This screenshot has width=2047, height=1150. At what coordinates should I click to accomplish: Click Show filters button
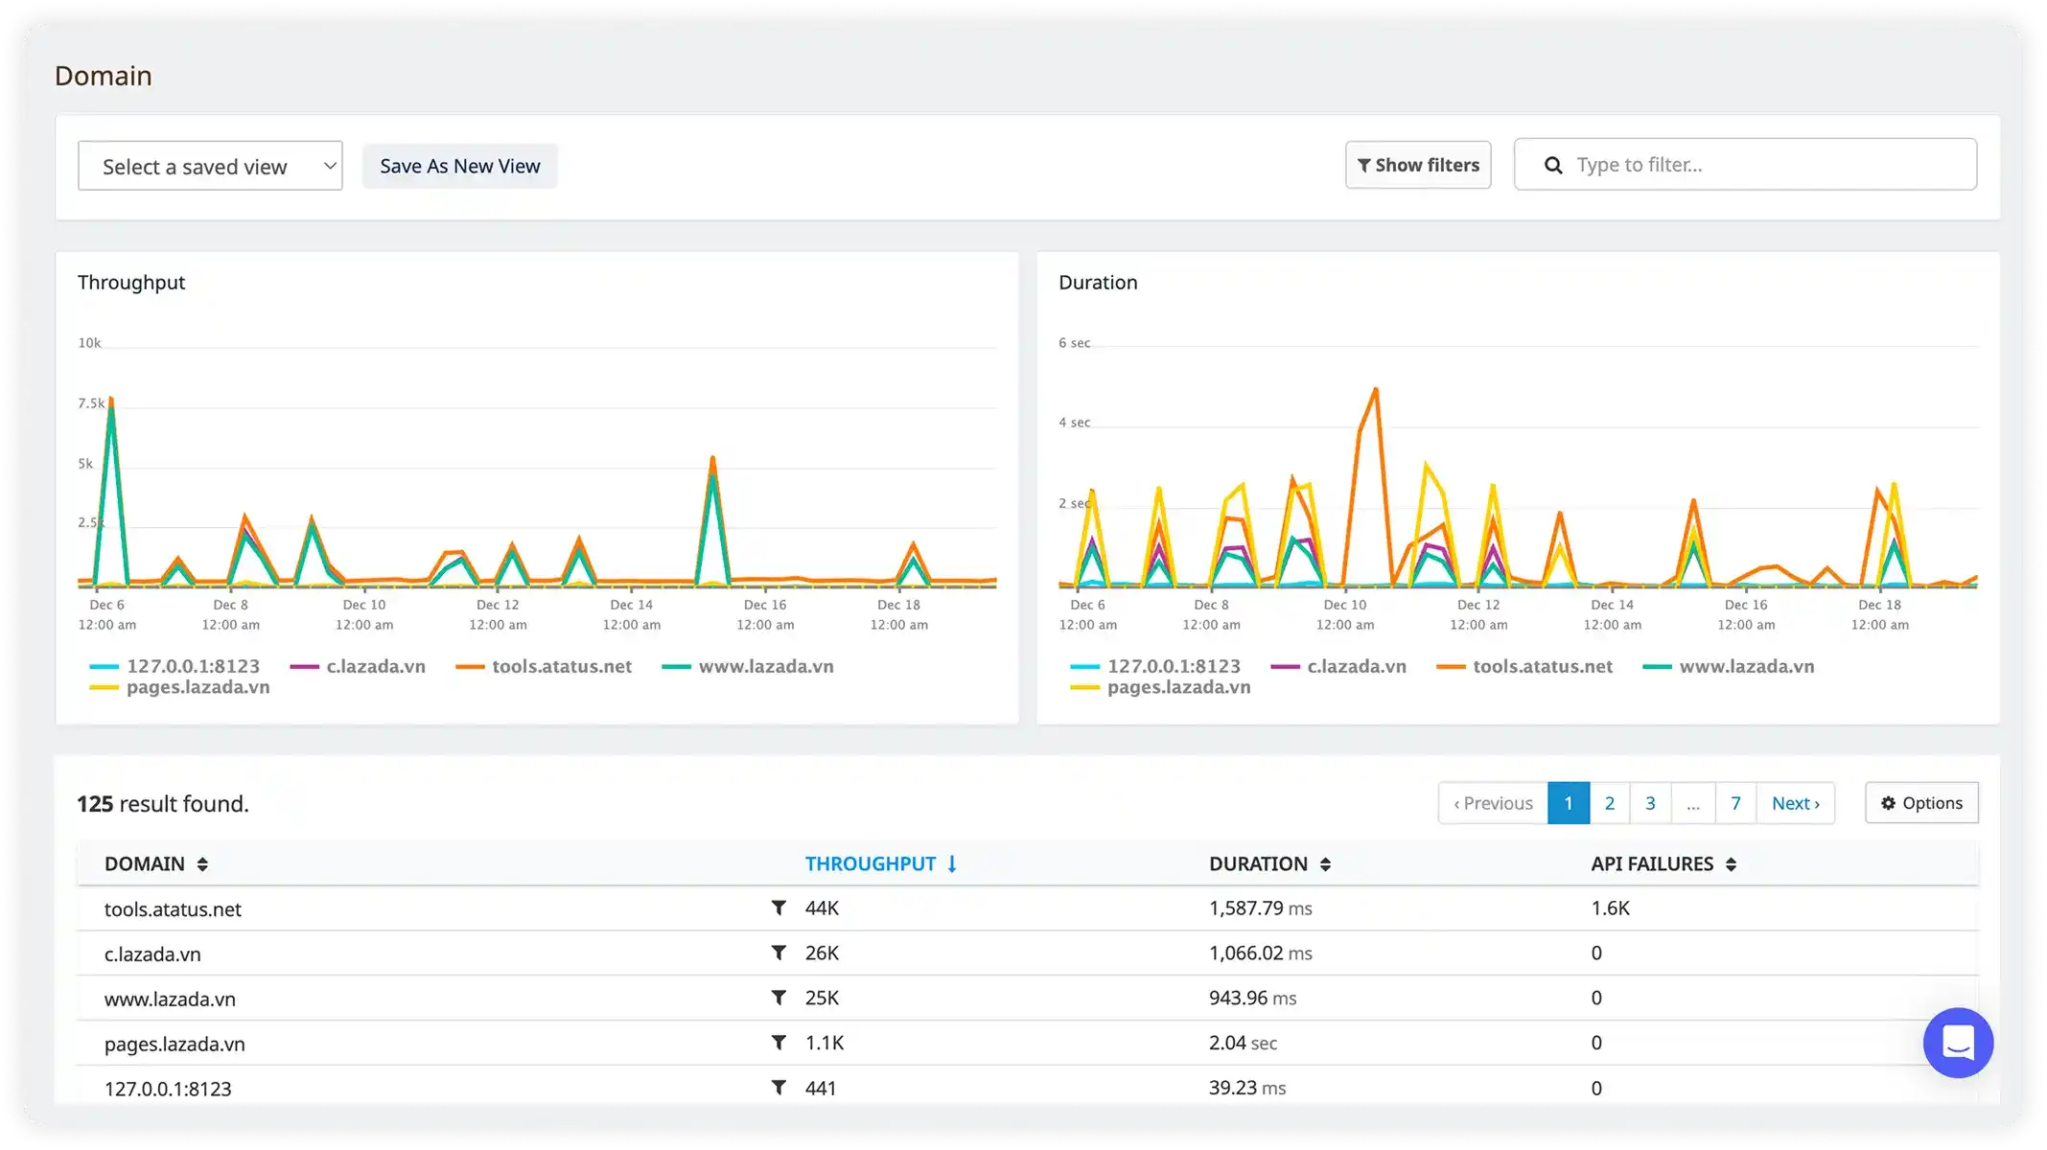[1417, 165]
